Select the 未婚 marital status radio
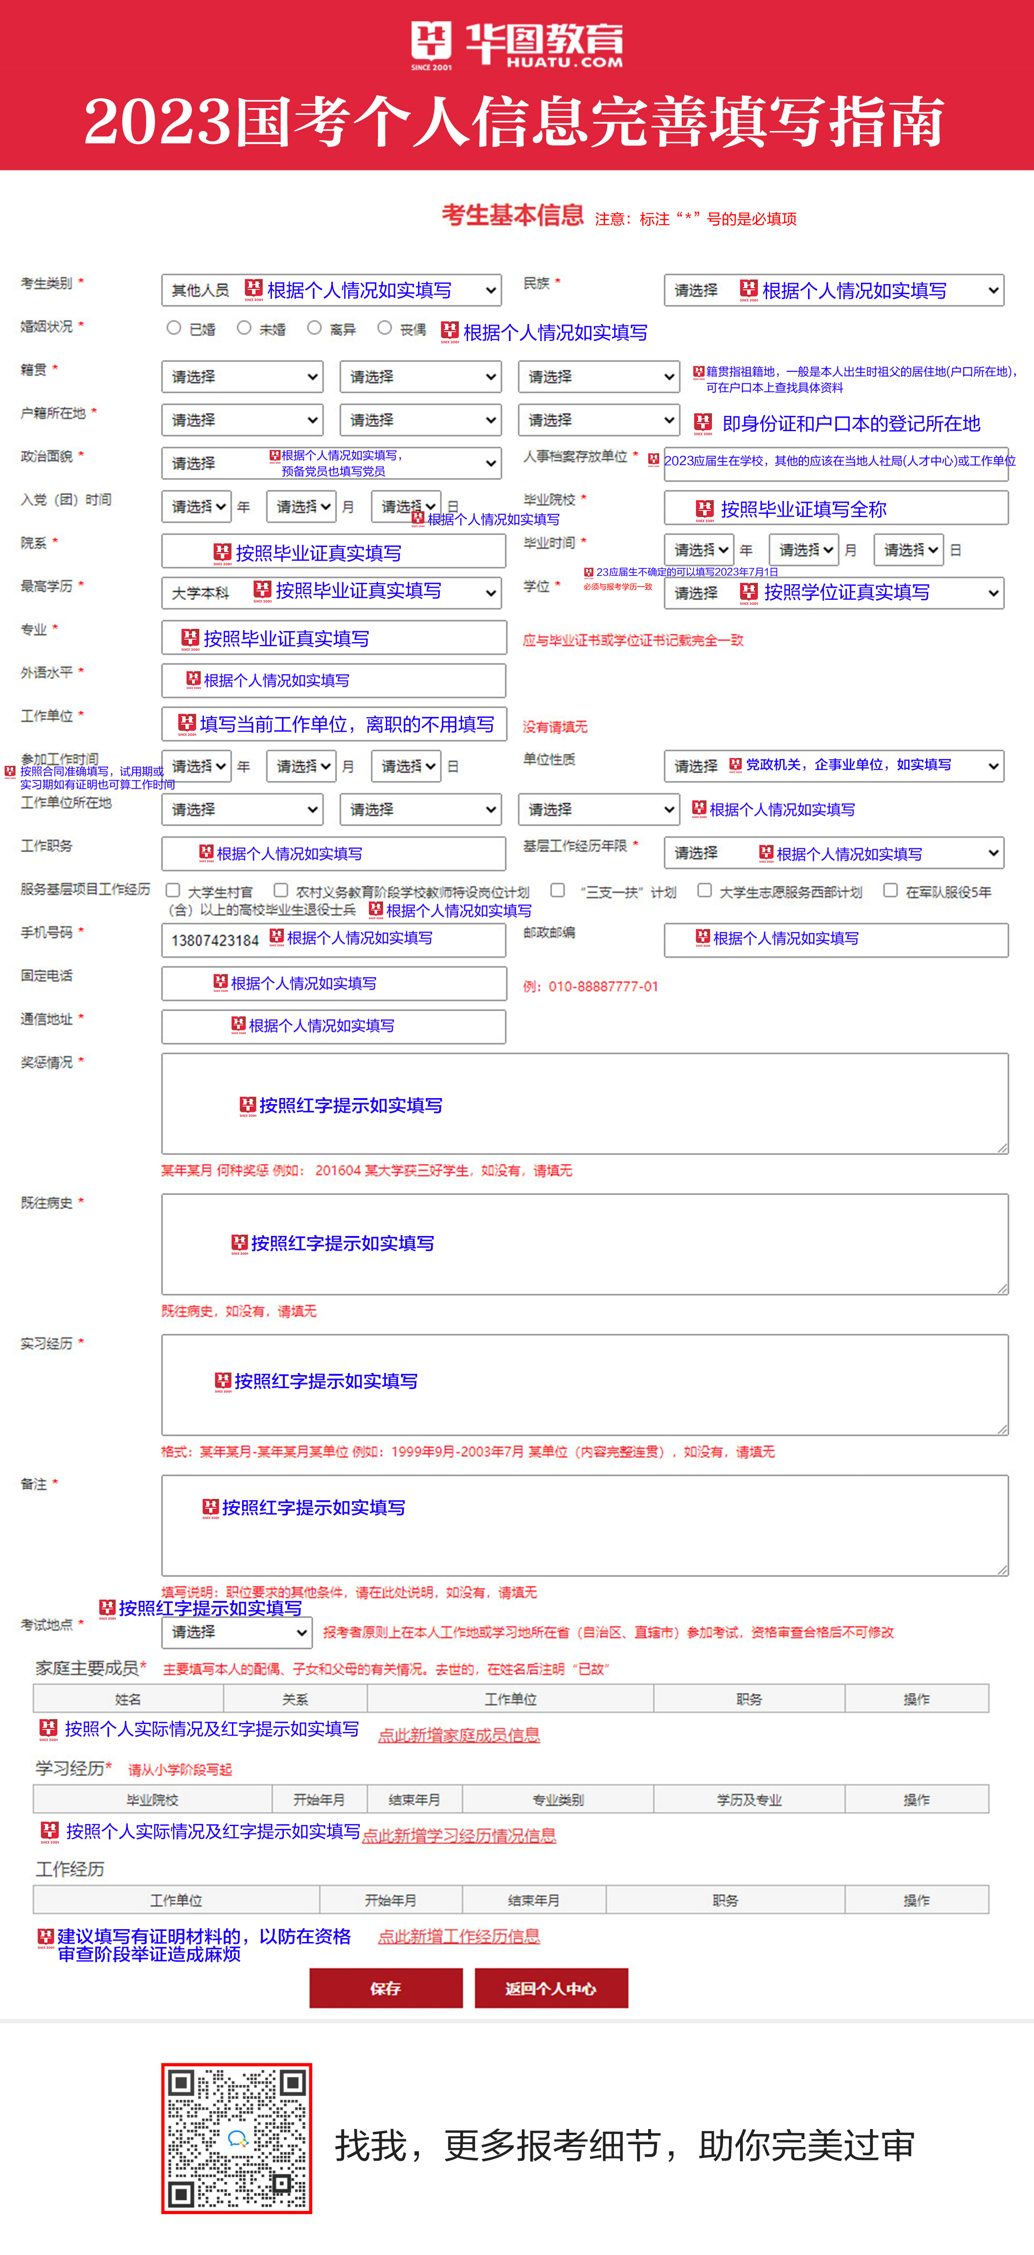 (x=244, y=327)
